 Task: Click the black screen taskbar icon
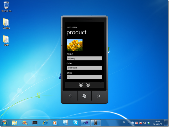(35, 123)
